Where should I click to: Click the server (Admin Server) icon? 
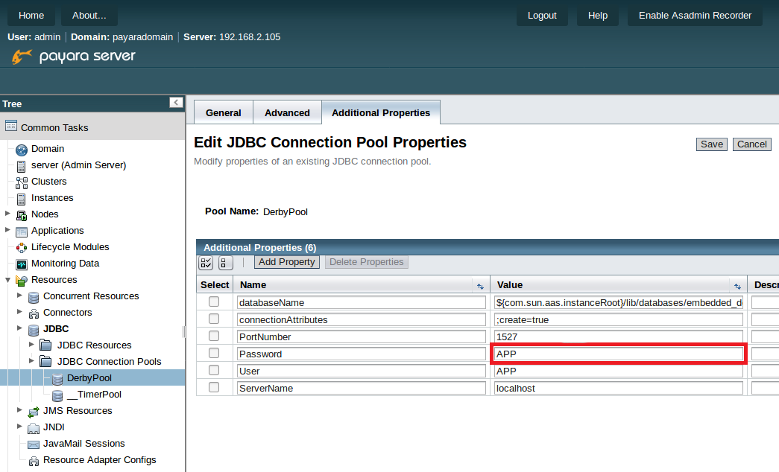(22, 166)
